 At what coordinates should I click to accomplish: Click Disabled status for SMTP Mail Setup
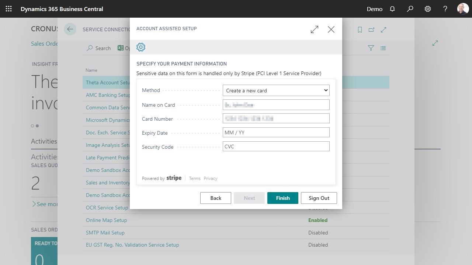318,233
